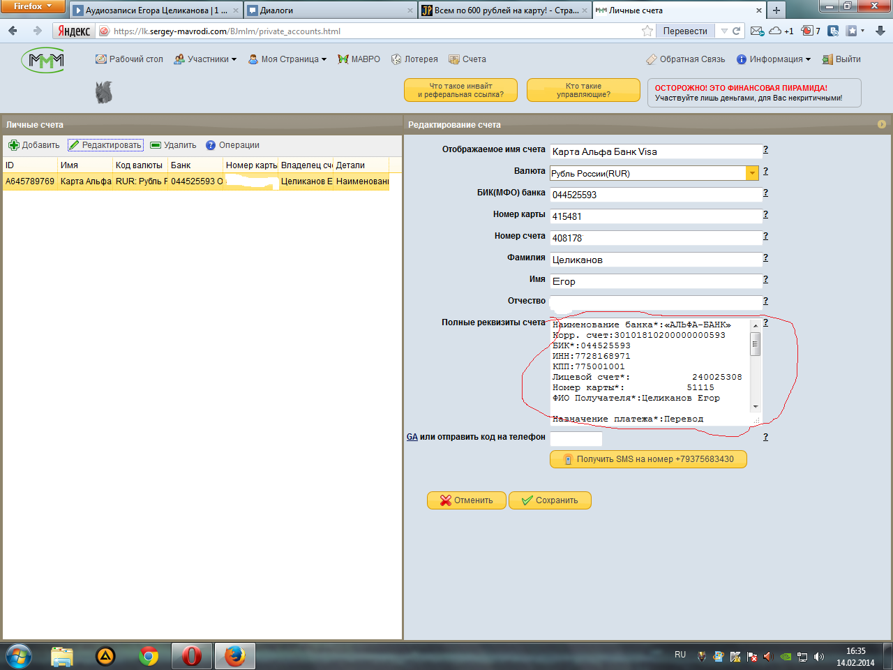Open the Валюта currency dropdown
The height and width of the screenshot is (670, 893).
[752, 173]
